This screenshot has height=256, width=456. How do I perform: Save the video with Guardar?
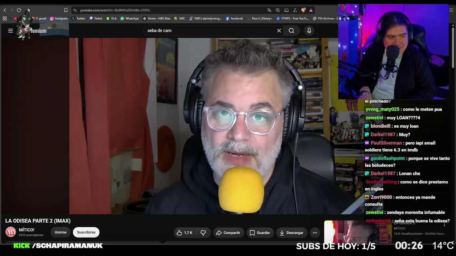point(260,233)
